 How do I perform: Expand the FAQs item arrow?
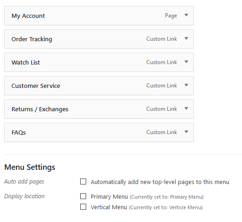point(186,132)
